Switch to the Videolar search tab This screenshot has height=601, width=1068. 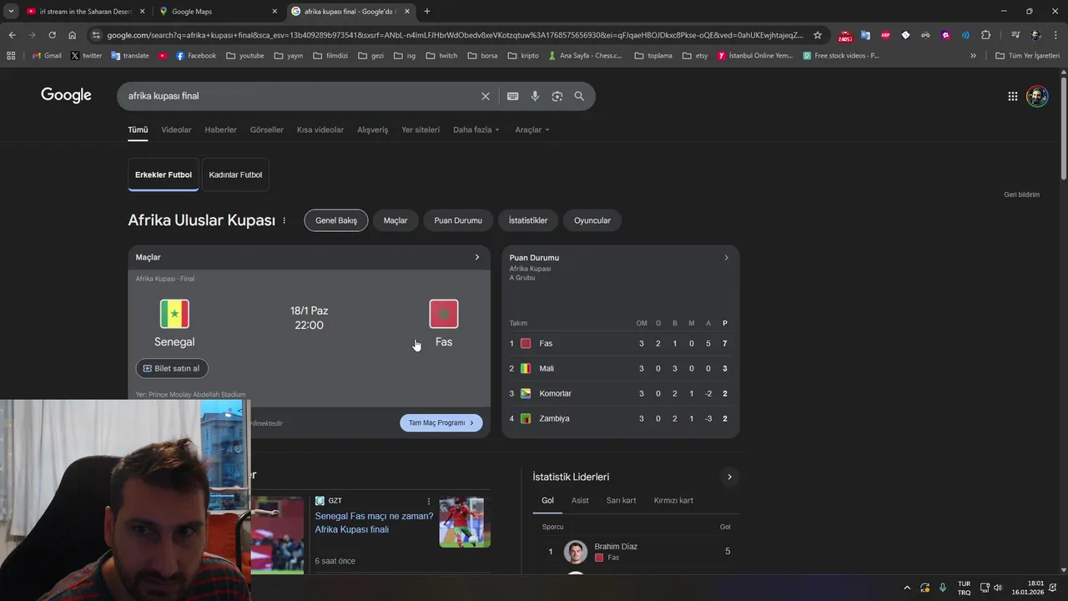coord(176,129)
